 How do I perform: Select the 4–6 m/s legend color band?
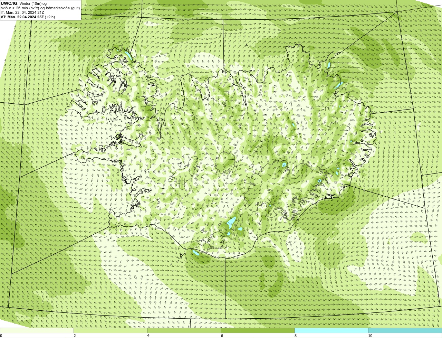pos(184,330)
